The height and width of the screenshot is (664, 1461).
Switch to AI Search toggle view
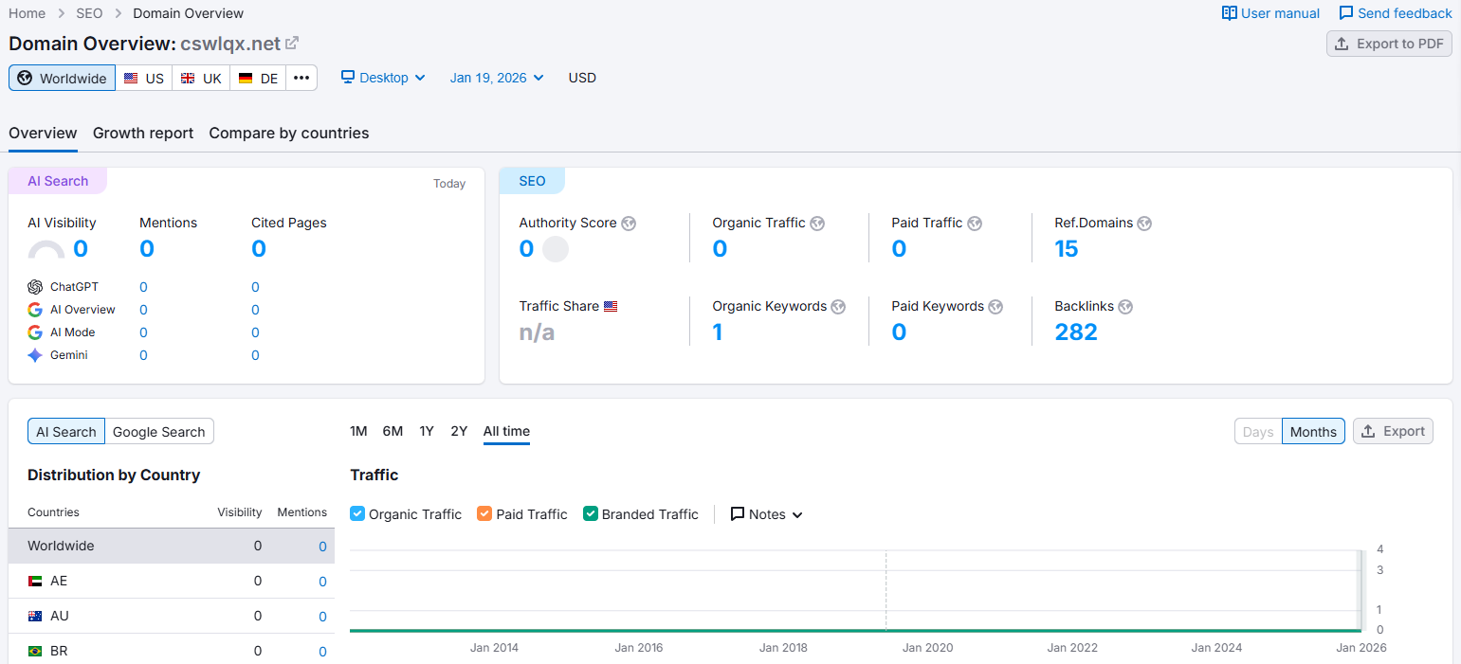pos(66,432)
